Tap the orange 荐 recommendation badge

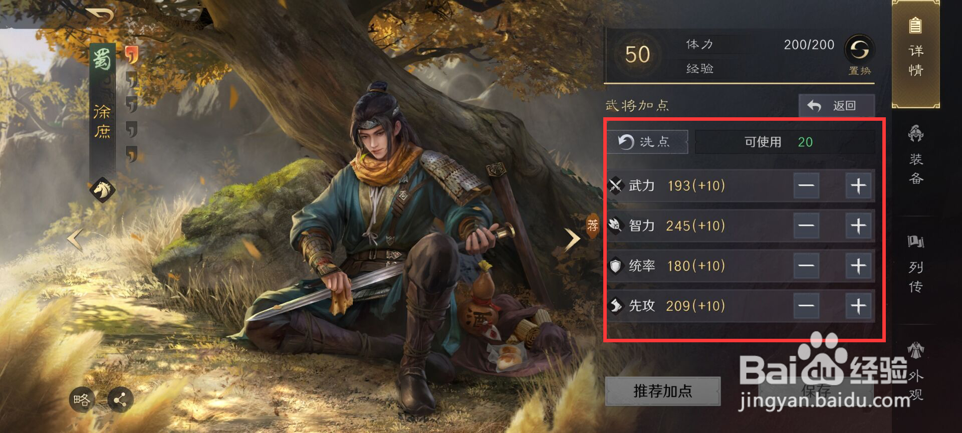[593, 226]
